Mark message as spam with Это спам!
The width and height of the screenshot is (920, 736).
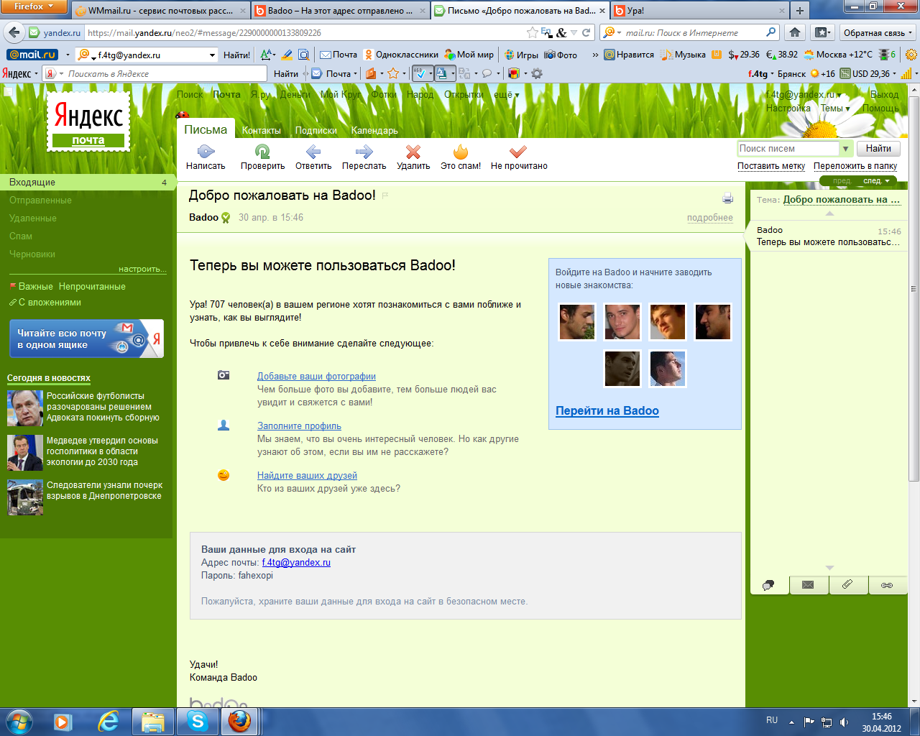461,152
